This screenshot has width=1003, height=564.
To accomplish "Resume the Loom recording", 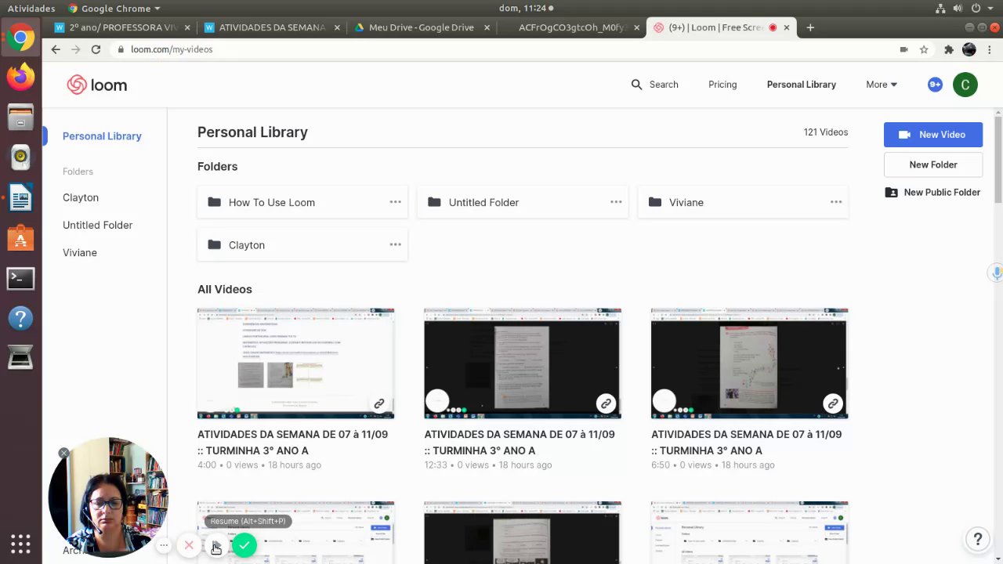I will 216,546.
